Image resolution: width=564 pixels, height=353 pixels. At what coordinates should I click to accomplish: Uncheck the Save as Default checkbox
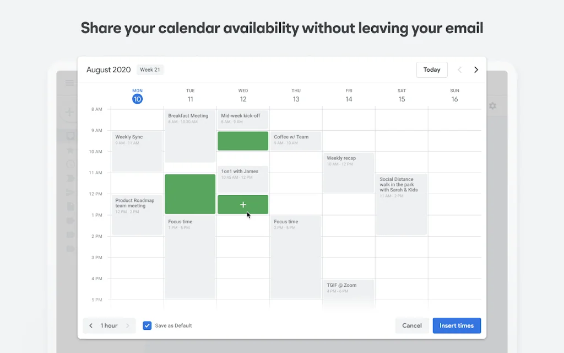[x=147, y=325]
